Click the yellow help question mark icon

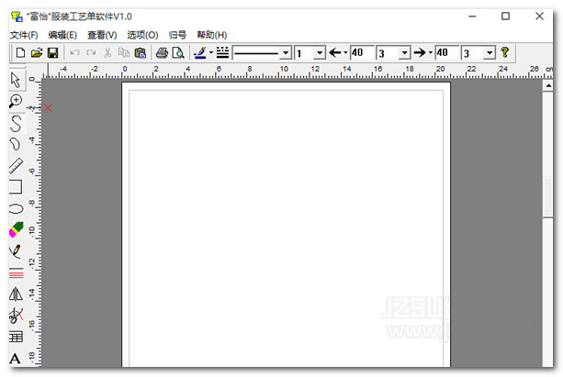pyautogui.click(x=504, y=52)
